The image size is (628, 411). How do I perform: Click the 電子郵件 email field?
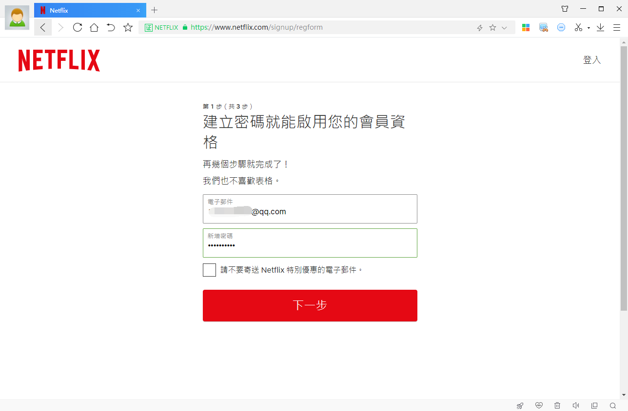[x=310, y=209]
